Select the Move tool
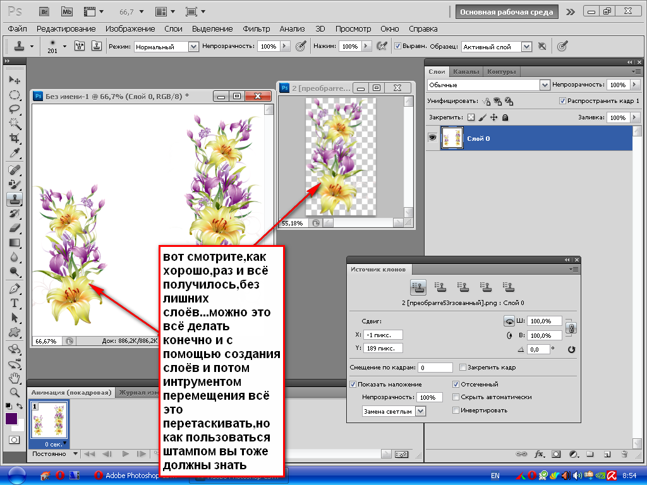The width and height of the screenshot is (647, 485). coord(14,80)
